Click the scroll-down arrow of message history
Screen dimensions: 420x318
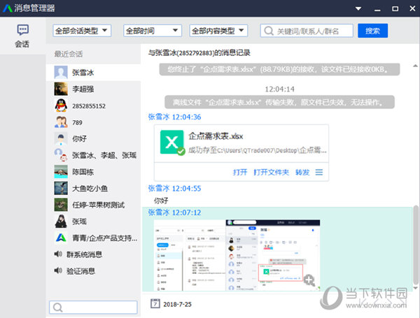point(415,288)
